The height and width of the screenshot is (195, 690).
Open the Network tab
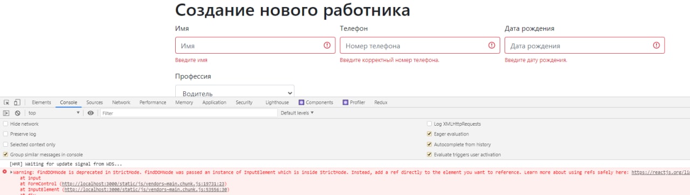[x=121, y=103]
